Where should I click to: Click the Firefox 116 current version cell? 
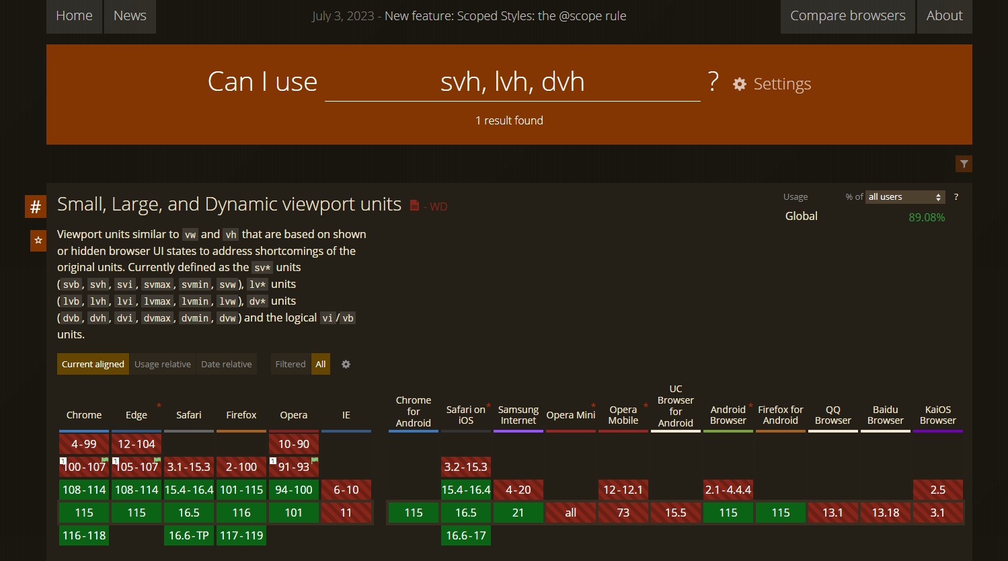(241, 513)
